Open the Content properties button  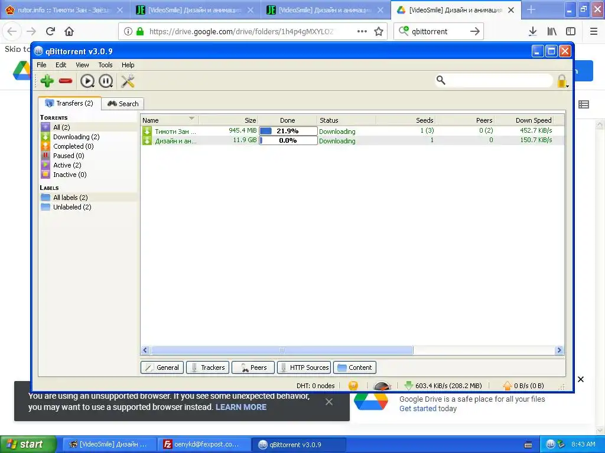354,367
